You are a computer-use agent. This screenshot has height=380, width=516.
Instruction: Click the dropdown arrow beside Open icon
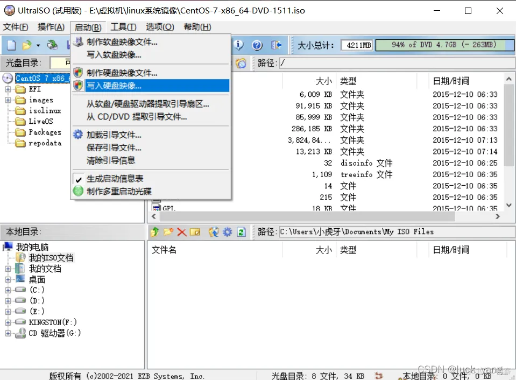click(38, 46)
